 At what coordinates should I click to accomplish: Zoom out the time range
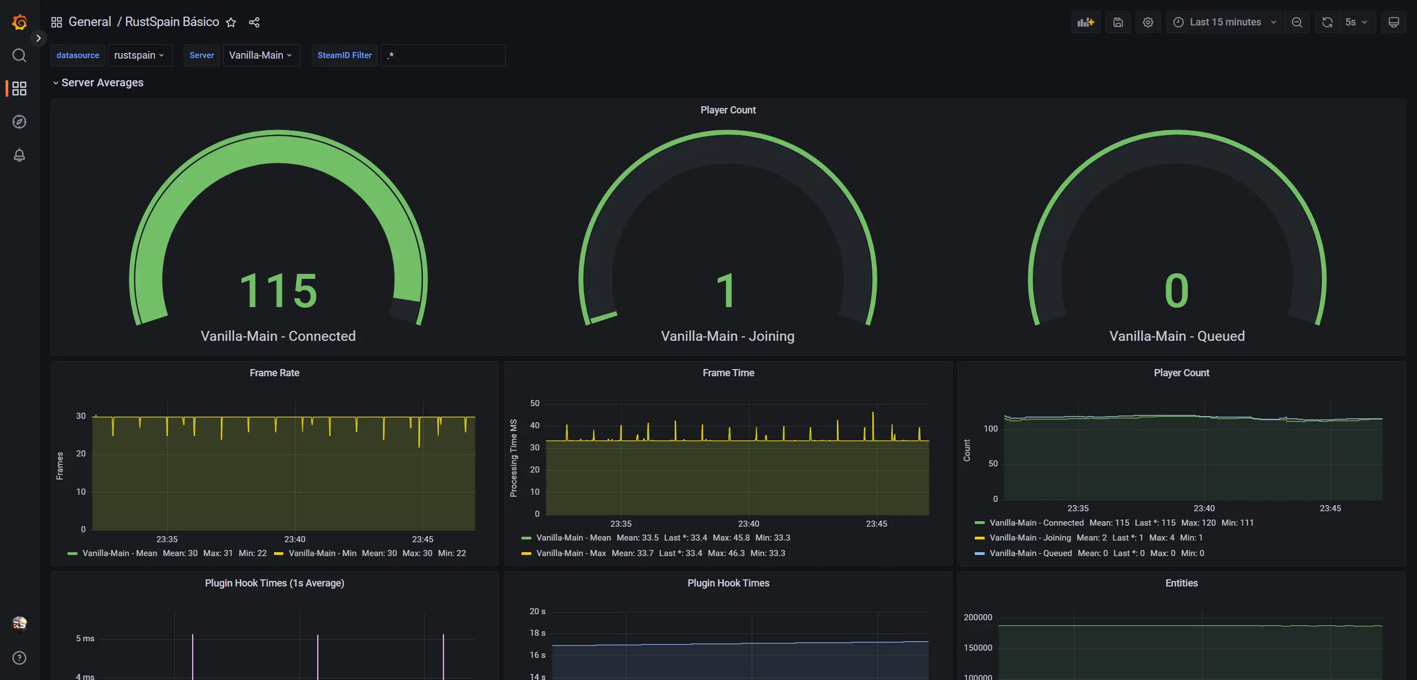click(1297, 22)
